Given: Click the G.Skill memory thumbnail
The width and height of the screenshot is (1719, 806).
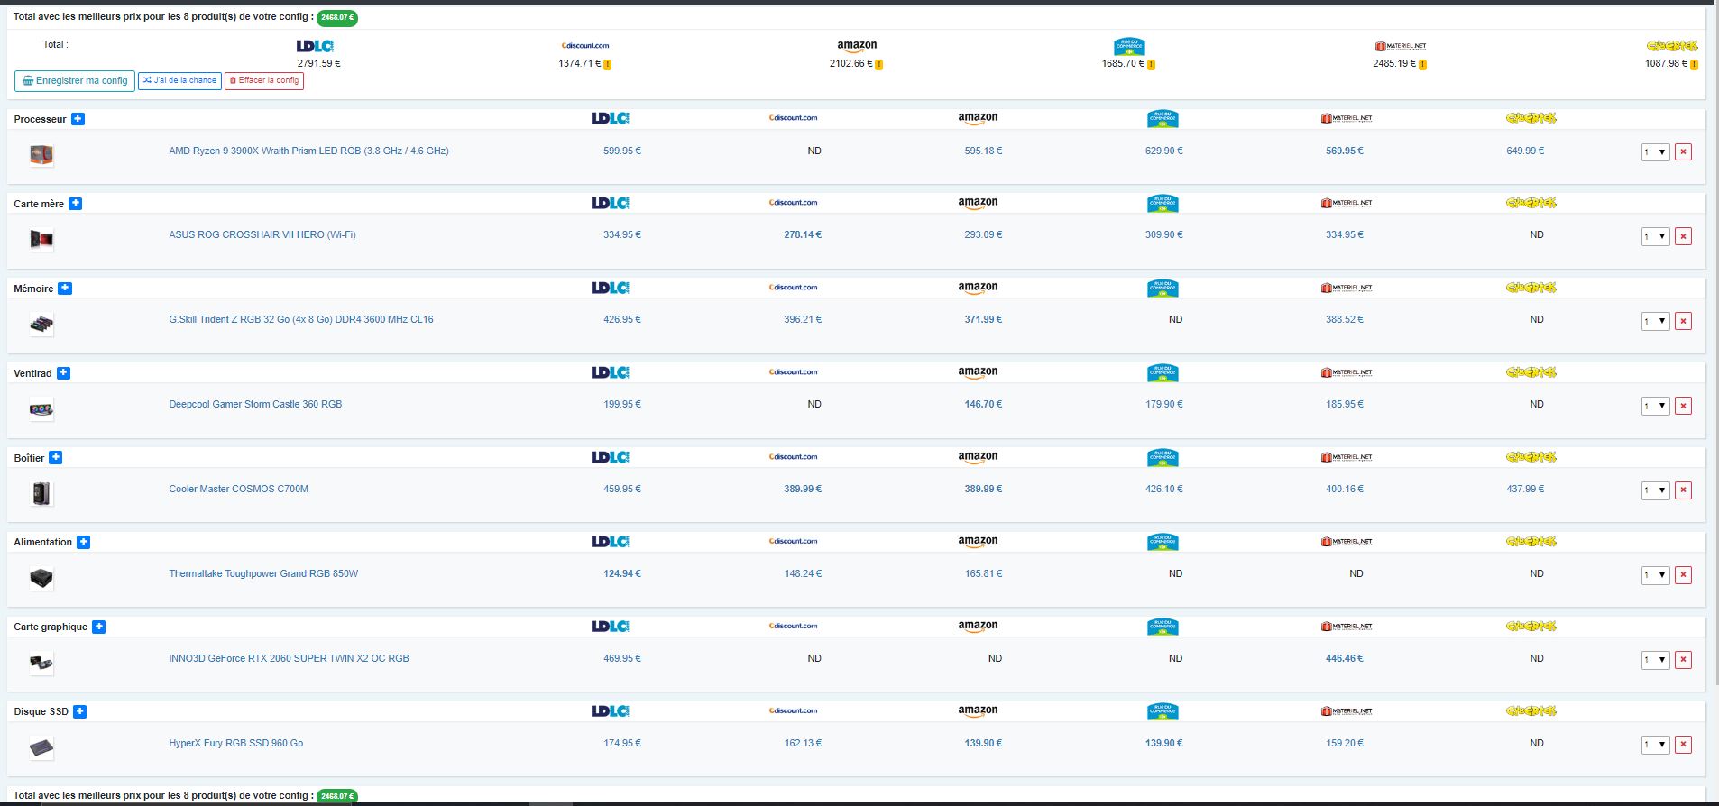Looking at the screenshot, I should (x=41, y=324).
